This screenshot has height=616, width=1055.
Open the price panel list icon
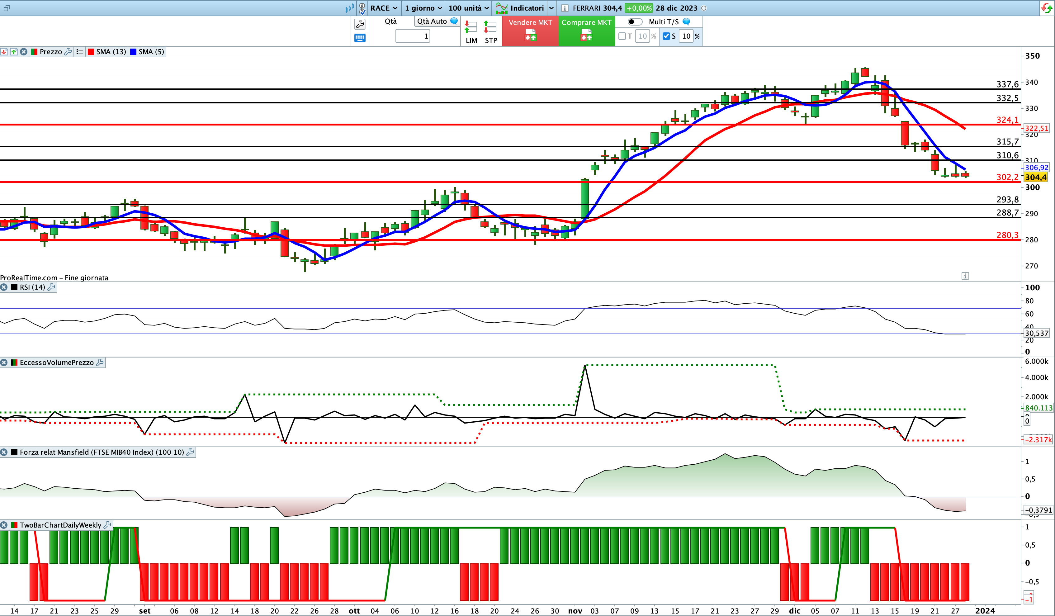pos(79,51)
